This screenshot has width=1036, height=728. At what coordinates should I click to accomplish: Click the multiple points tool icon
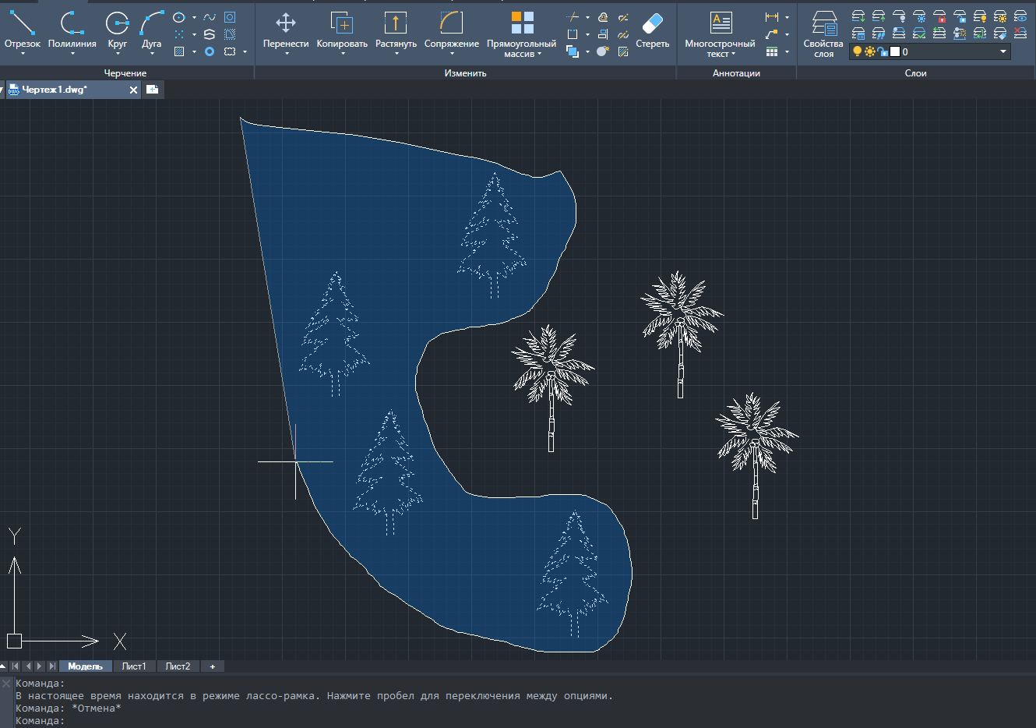click(179, 34)
